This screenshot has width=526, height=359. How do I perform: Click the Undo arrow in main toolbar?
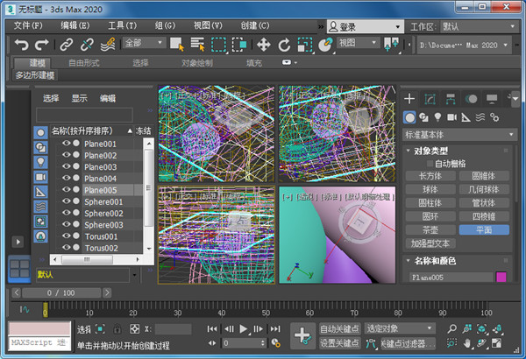[23, 43]
